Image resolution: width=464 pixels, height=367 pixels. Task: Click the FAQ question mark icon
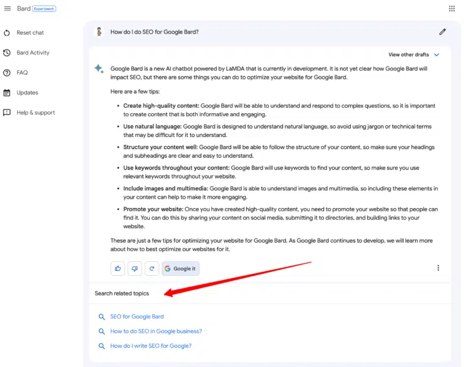(x=7, y=73)
